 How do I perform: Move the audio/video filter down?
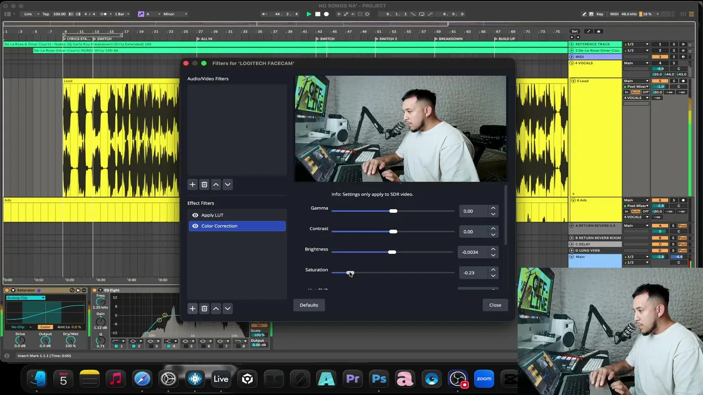pos(227,184)
